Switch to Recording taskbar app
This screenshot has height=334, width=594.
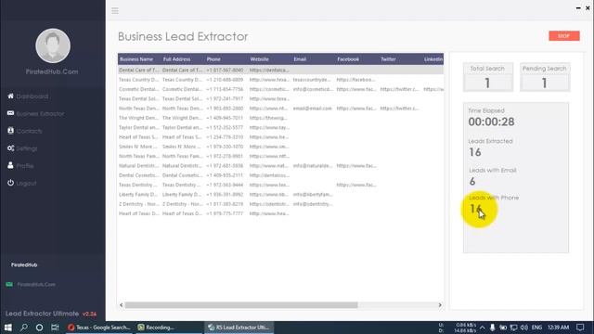click(x=169, y=328)
